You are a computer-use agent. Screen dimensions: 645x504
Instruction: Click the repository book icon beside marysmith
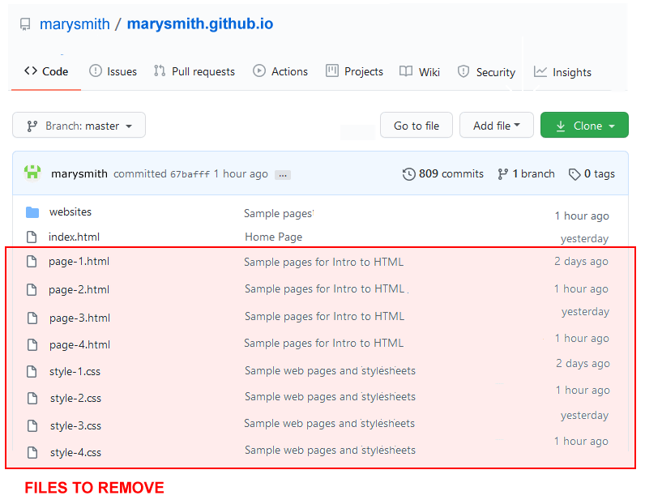(25, 24)
